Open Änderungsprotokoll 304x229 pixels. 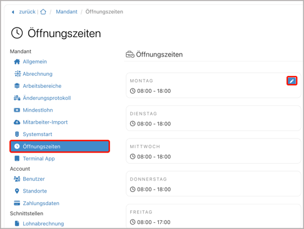pos(47,98)
